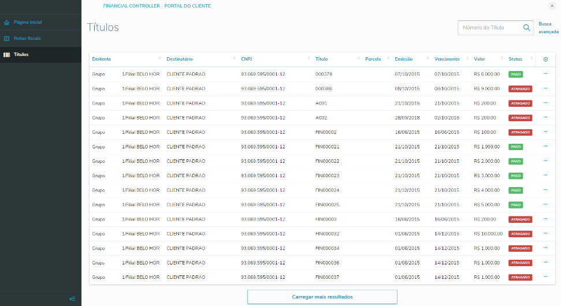The image size is (561, 306).
Task: Select Títulos in the sidebar
Action: tap(21, 55)
